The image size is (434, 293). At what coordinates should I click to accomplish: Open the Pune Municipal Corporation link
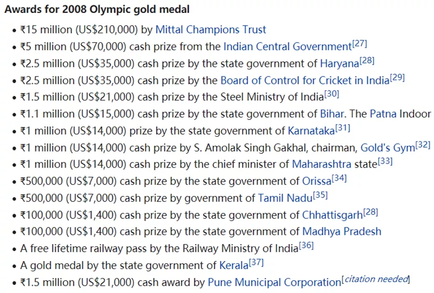click(274, 282)
